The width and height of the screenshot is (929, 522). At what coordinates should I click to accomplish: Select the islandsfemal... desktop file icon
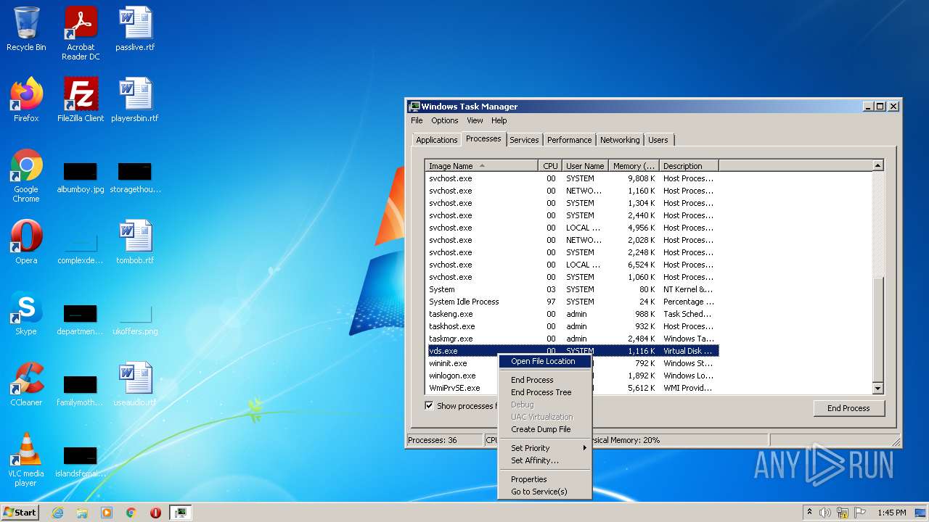point(81,462)
